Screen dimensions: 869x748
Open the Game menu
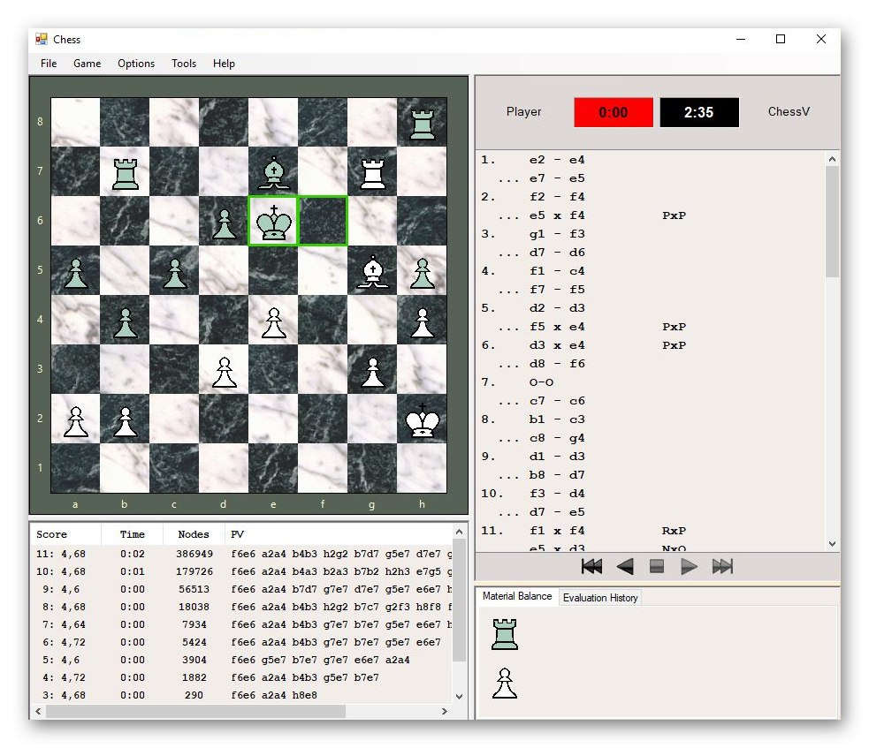click(x=87, y=63)
